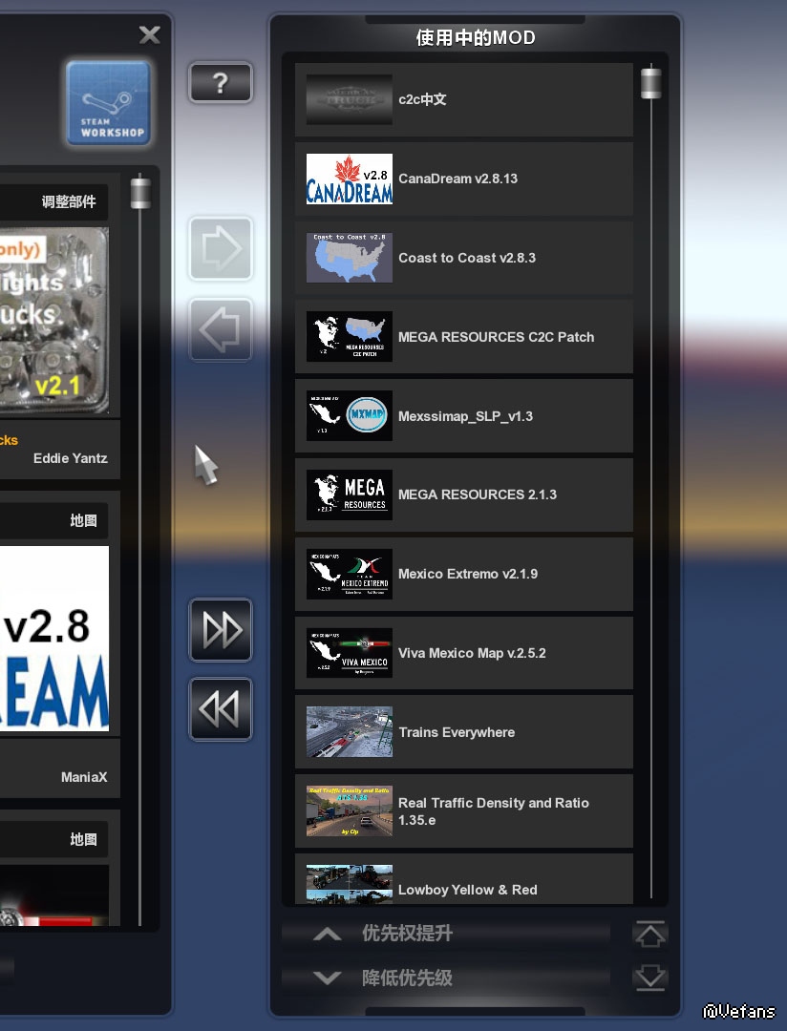Close the mod manager with the X
The image size is (787, 1031).
point(150,34)
